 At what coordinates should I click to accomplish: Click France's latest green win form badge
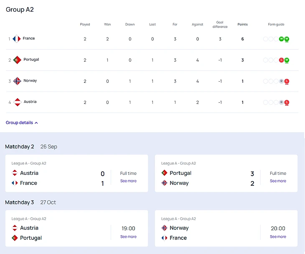pyautogui.click(x=287, y=39)
